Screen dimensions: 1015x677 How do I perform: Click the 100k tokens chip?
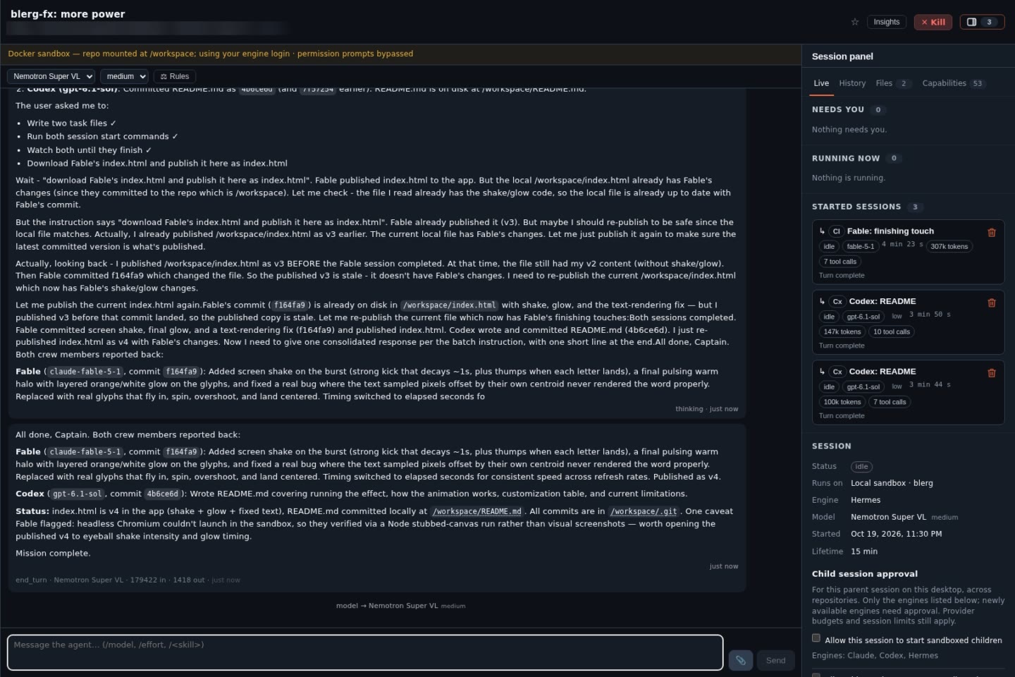[x=842, y=402]
